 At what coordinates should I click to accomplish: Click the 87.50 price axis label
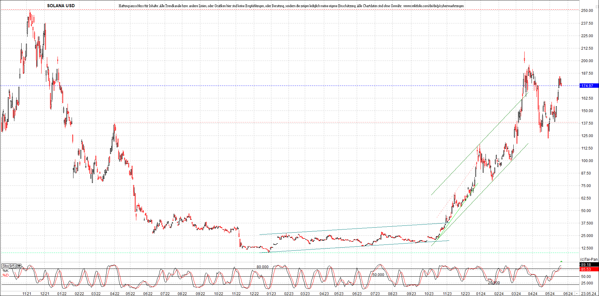pos(586,173)
